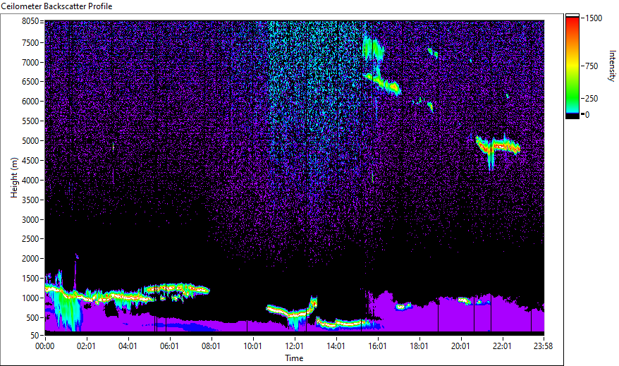The image size is (619, 366).
Task: Click the 1500 intensity scale label
Action: coord(594,18)
